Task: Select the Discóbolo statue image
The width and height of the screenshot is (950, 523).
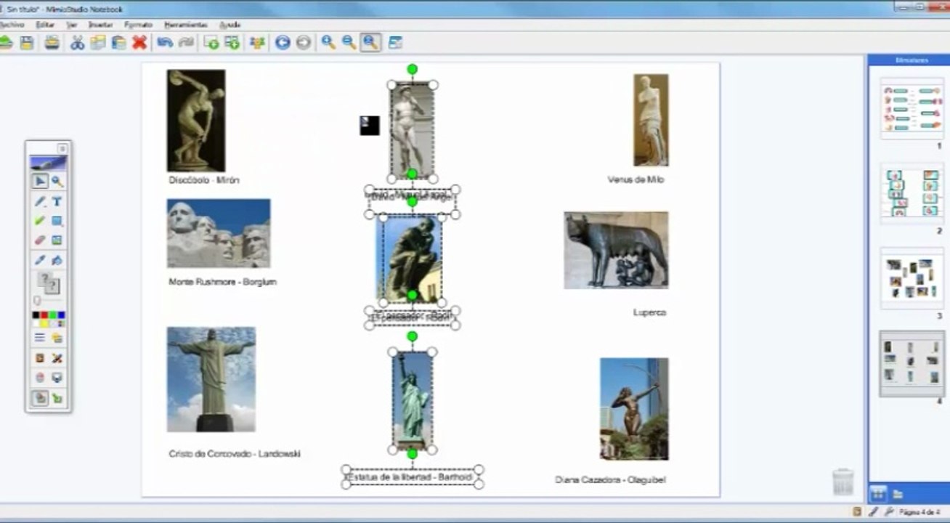Action: 196,121
